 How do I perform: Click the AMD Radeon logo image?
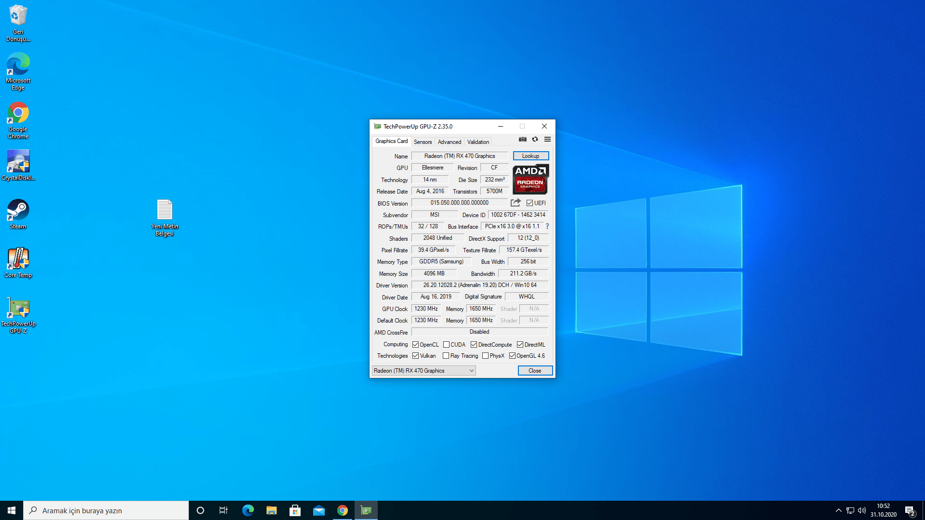pyautogui.click(x=530, y=179)
